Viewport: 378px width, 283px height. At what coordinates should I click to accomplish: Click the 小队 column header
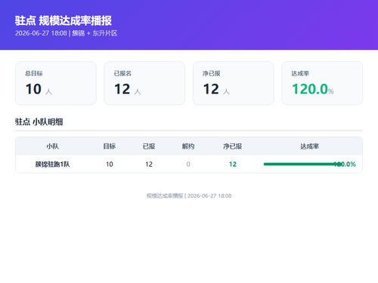pos(53,146)
